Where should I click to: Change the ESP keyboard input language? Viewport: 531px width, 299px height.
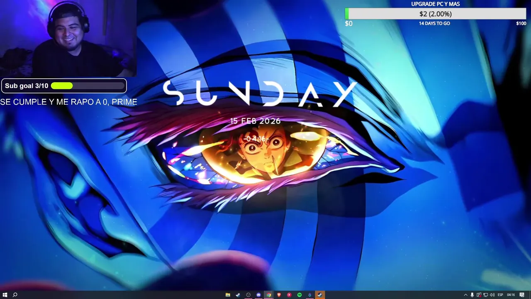pyautogui.click(x=500, y=295)
